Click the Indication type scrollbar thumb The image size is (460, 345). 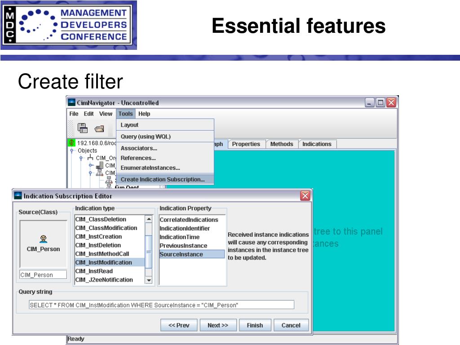coord(149,252)
